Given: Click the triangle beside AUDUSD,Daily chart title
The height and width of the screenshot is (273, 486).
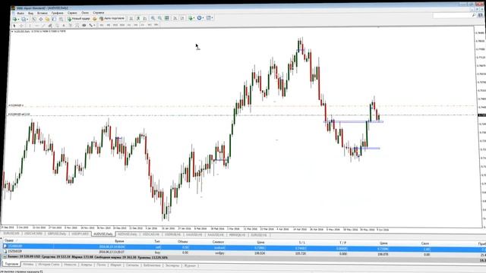Looking at the screenshot, I should click(x=12, y=32).
